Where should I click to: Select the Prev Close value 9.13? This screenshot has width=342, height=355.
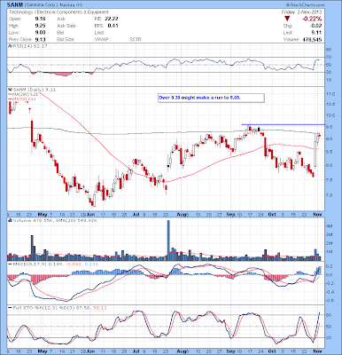pyautogui.click(x=40, y=39)
